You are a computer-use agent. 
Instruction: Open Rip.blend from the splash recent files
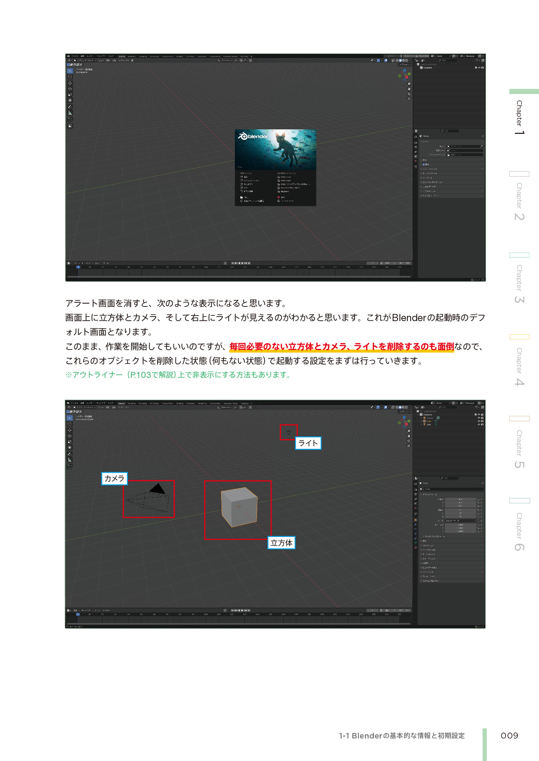click(285, 191)
